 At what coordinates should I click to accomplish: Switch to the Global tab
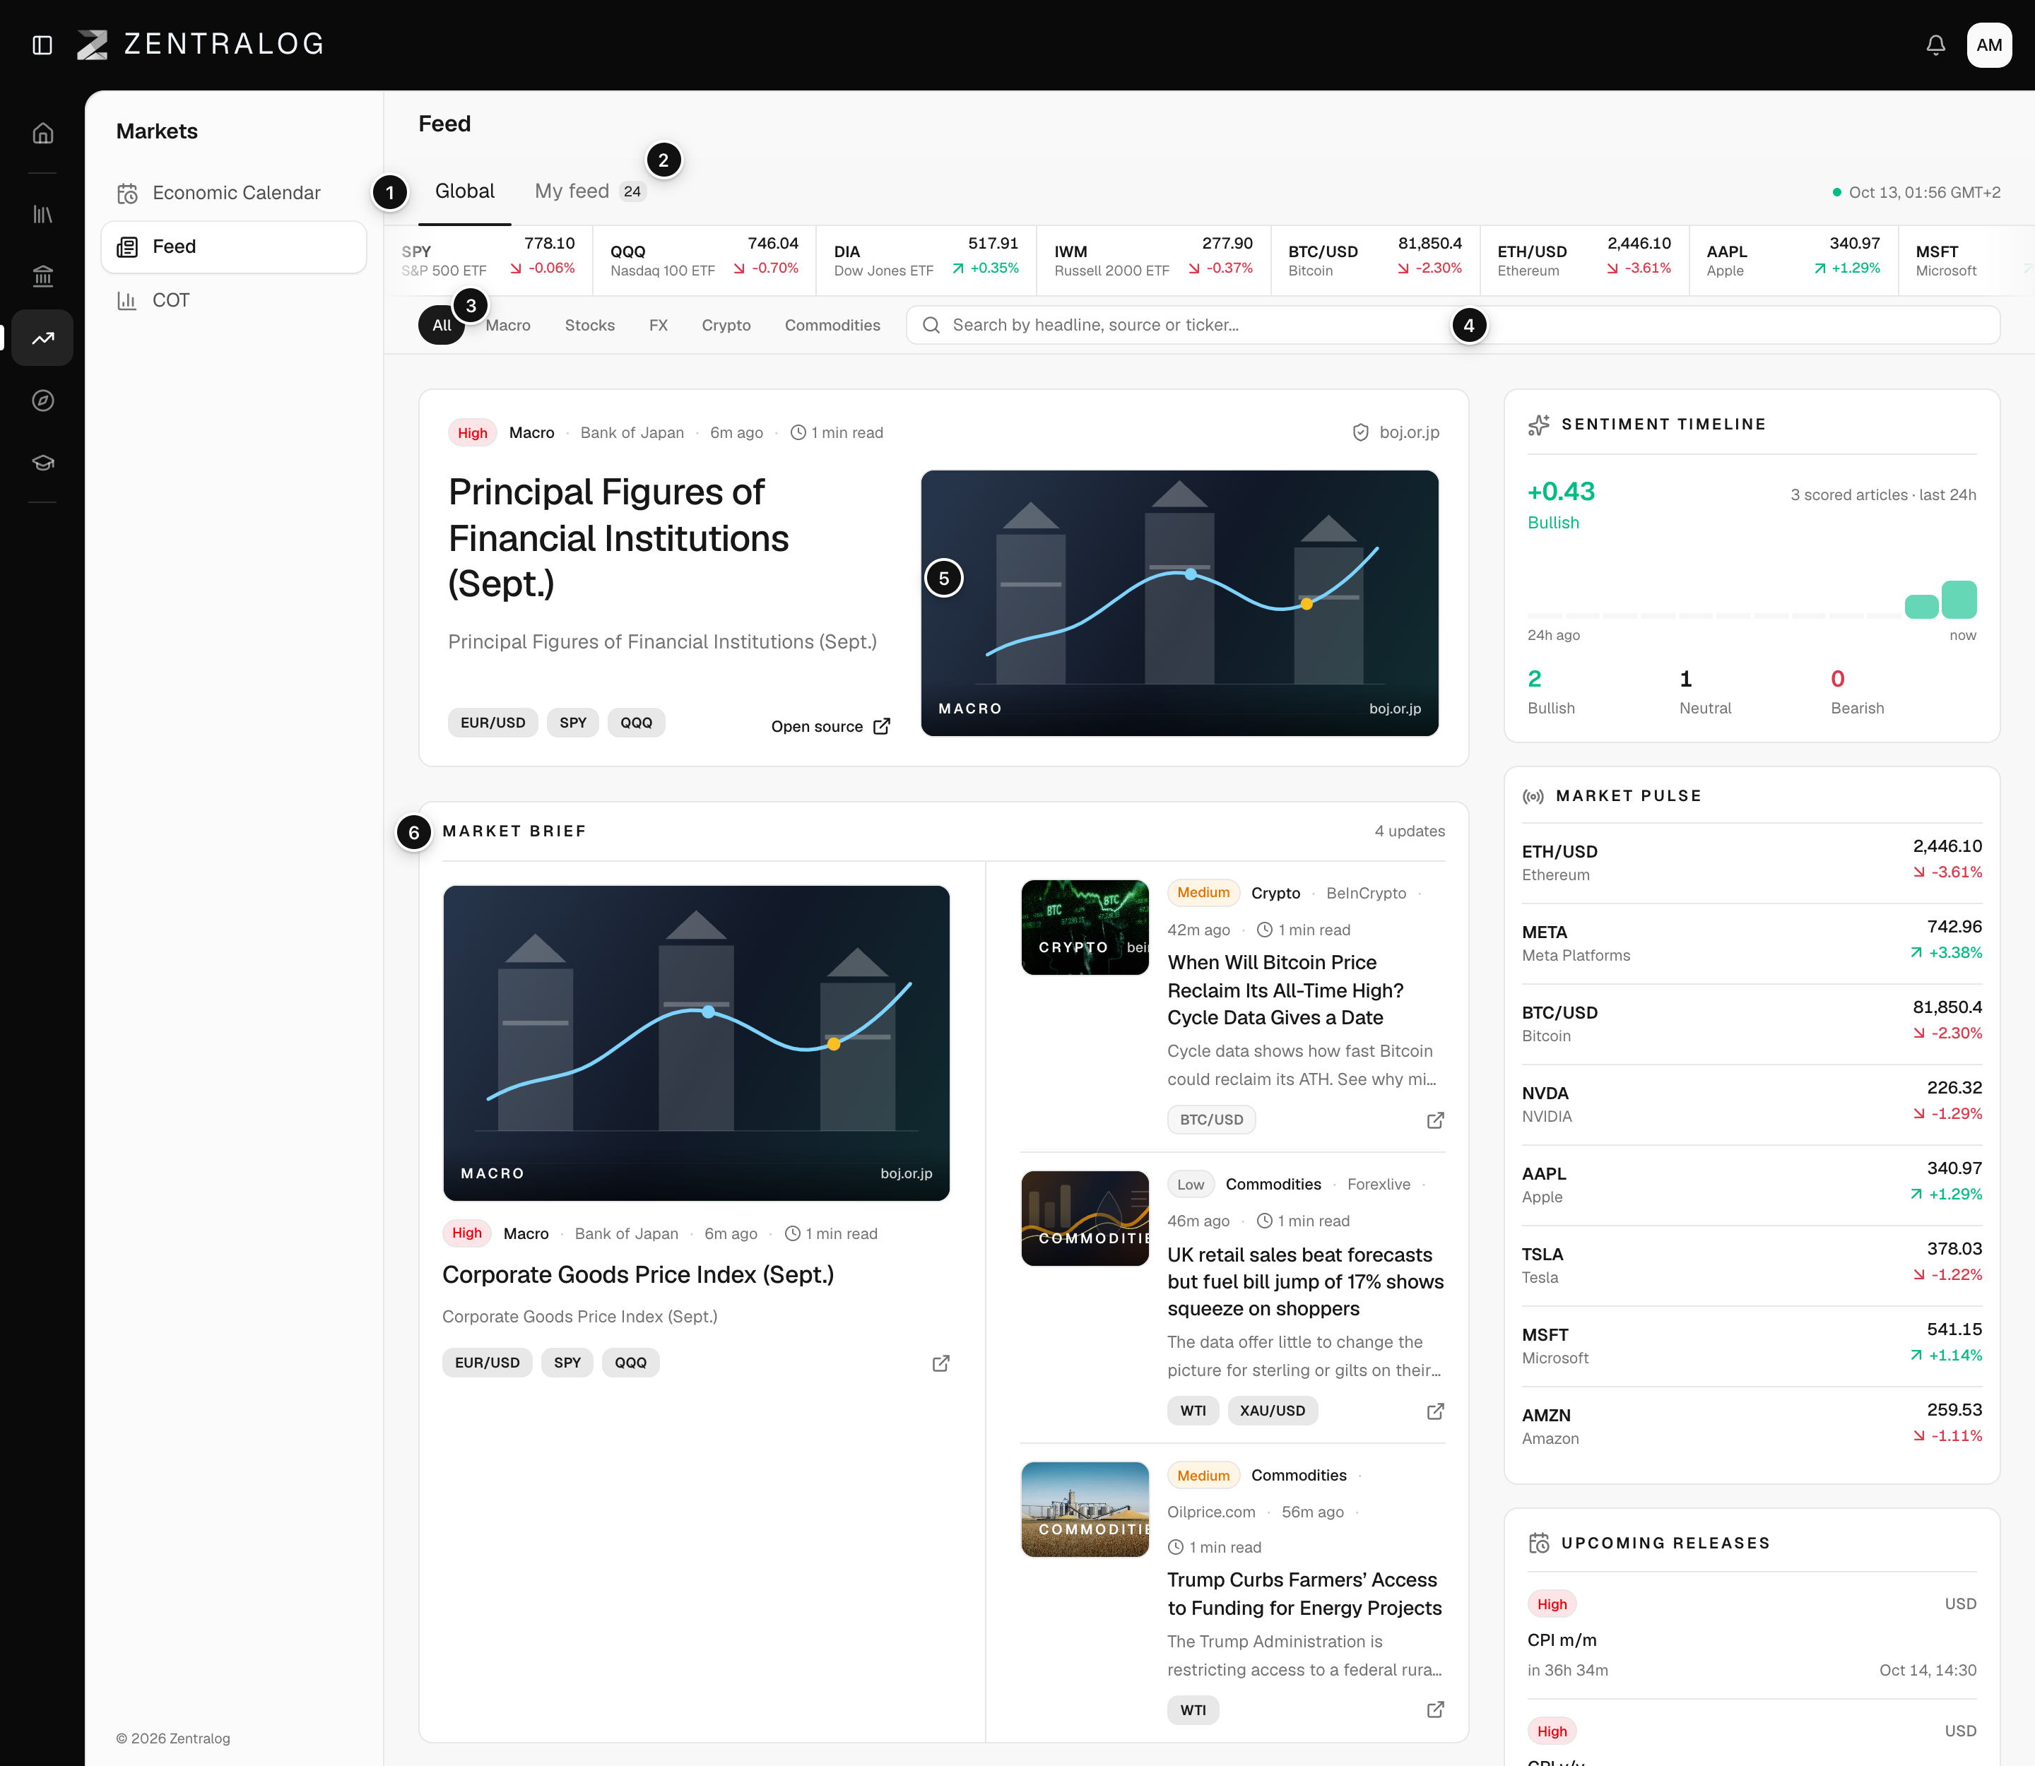pos(464,191)
